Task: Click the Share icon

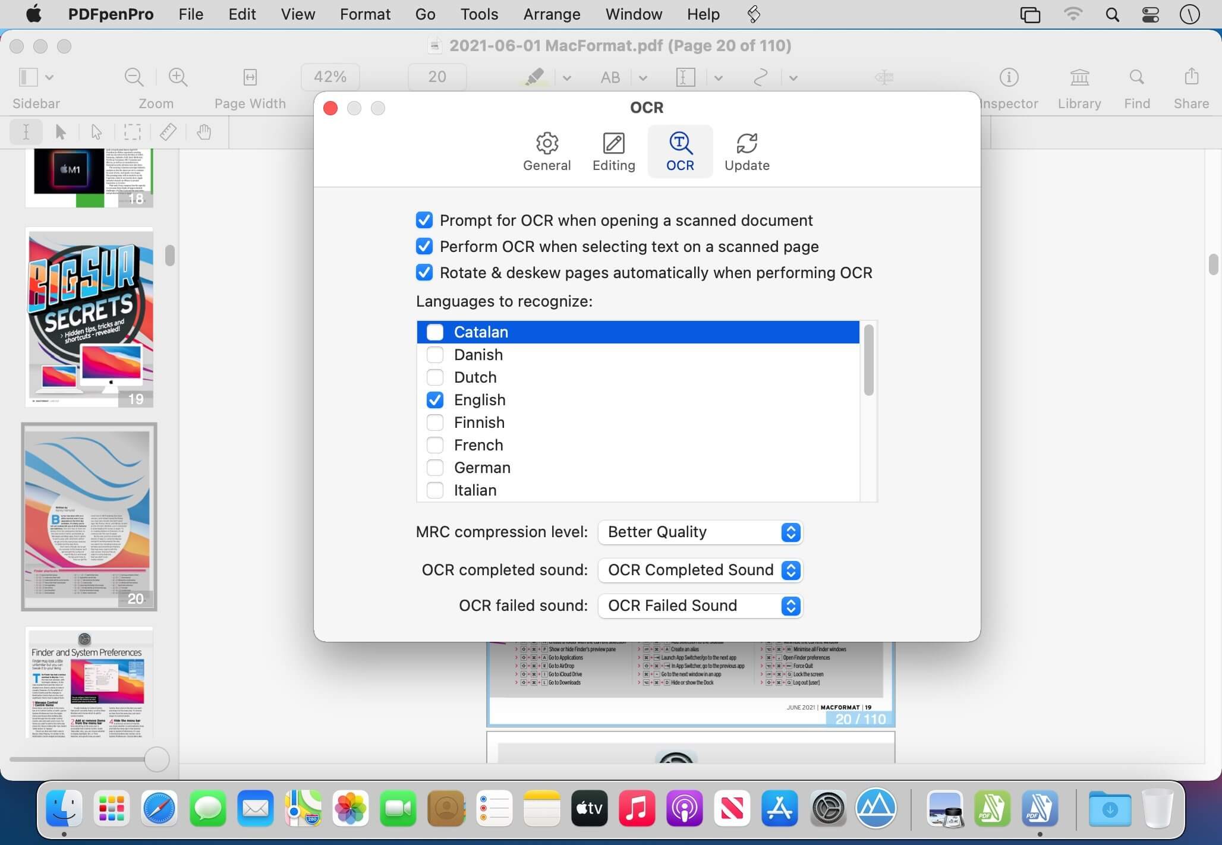Action: 1191,77
